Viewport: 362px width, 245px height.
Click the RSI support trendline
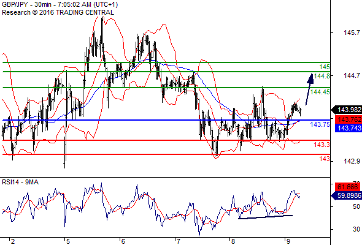(265, 217)
